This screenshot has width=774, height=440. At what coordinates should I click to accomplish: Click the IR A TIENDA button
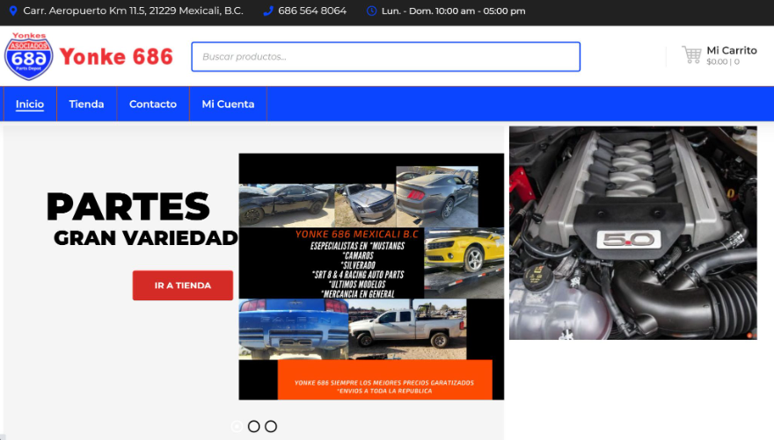click(x=183, y=285)
